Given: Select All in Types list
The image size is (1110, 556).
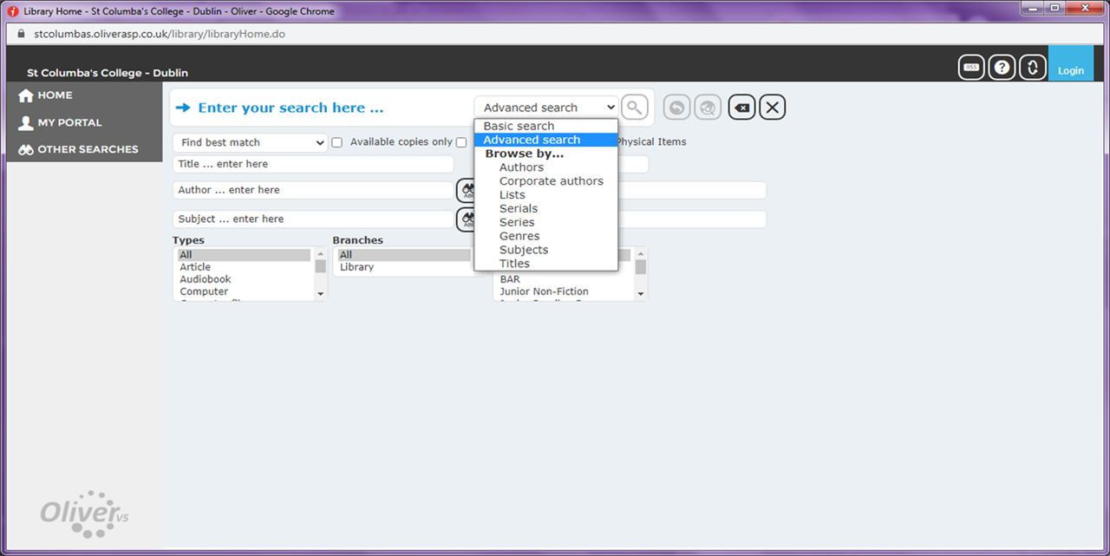Looking at the screenshot, I should 244,255.
